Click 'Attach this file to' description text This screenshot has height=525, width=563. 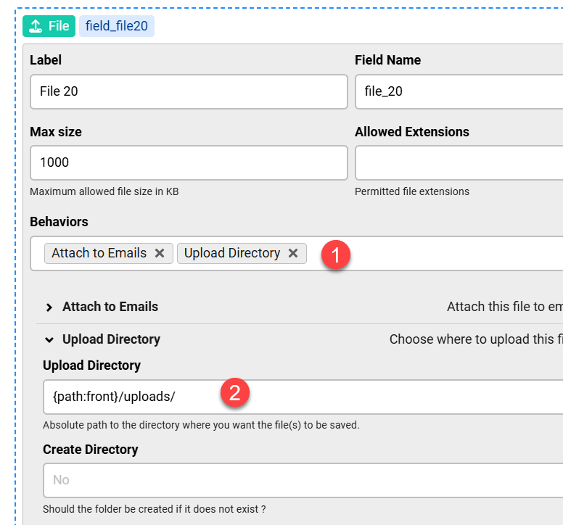coord(505,307)
